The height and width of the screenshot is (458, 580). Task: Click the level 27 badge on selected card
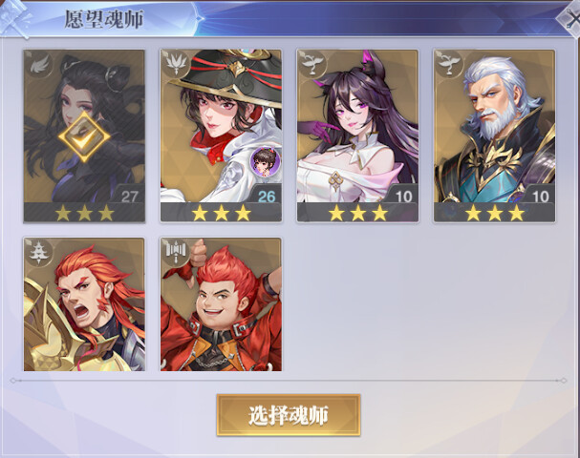(x=130, y=197)
